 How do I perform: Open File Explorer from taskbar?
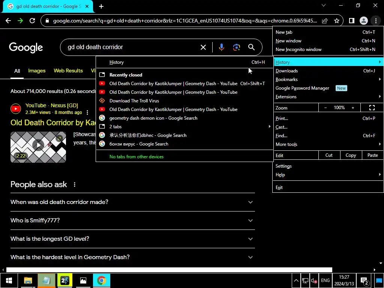tap(28, 280)
